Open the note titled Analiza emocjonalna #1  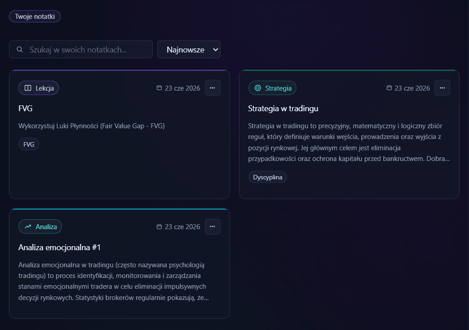point(59,247)
